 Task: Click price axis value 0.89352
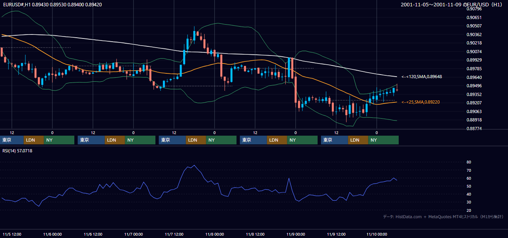pyautogui.click(x=474, y=94)
